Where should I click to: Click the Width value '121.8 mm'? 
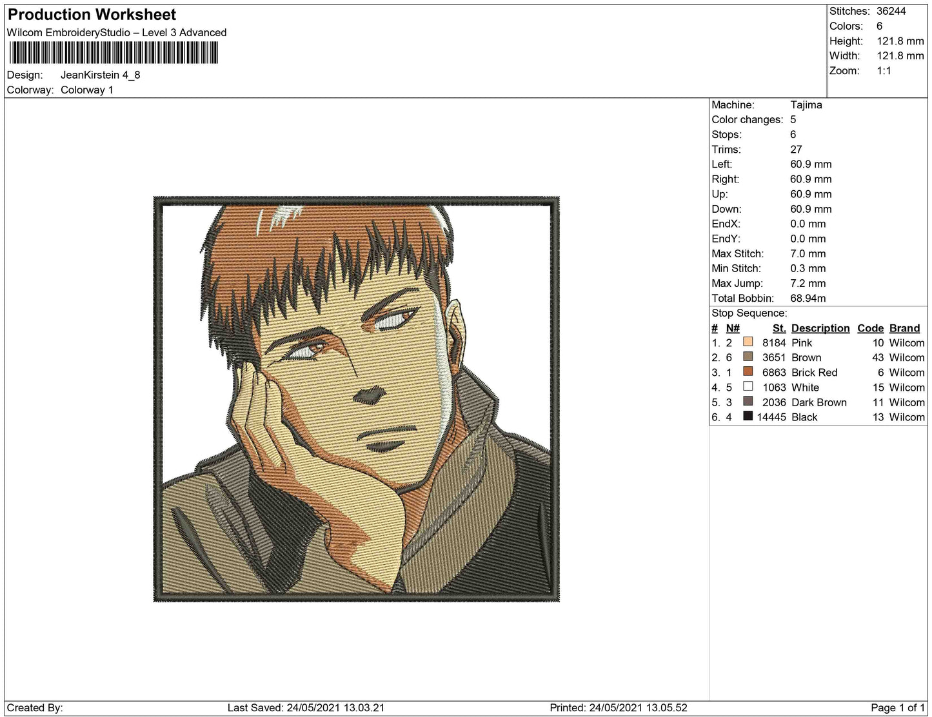(900, 55)
